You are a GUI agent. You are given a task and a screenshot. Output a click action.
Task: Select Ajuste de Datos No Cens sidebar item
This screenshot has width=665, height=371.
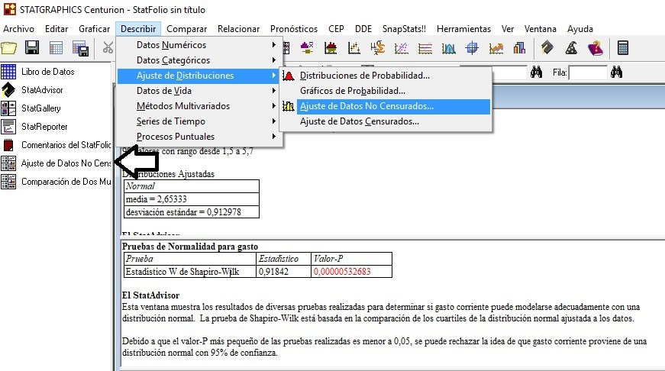click(66, 163)
